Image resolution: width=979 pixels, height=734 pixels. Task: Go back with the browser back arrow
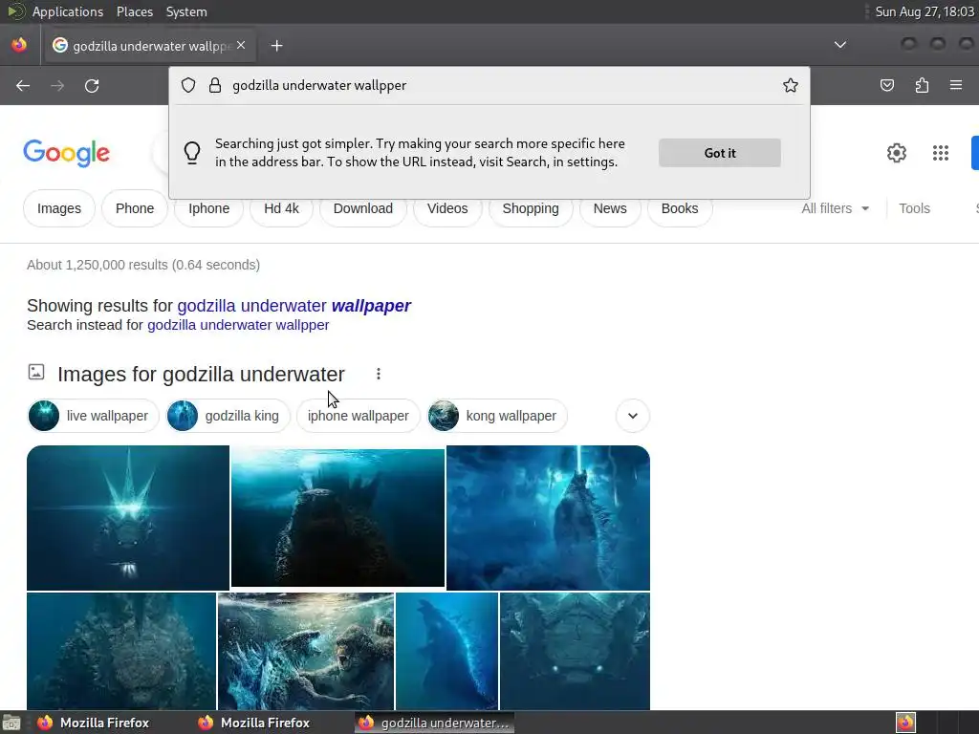[23, 85]
